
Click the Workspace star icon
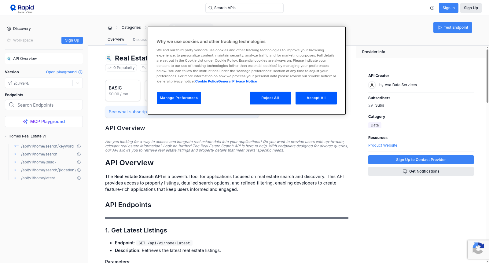(9, 40)
